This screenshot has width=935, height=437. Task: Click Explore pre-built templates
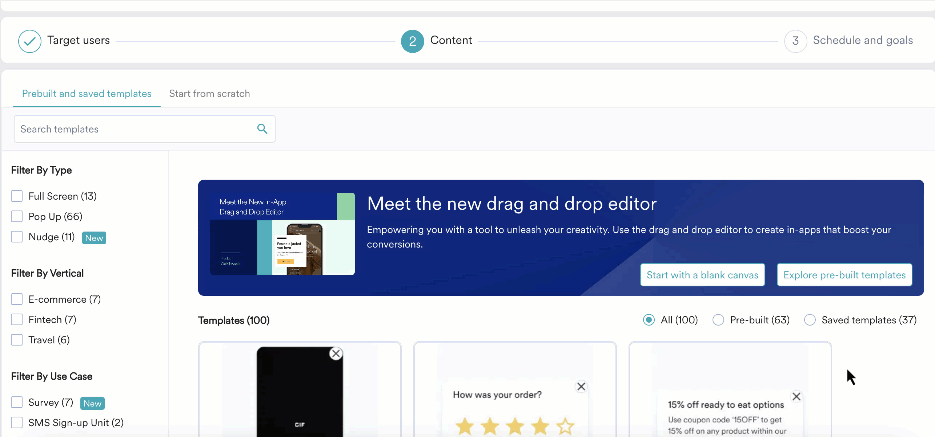coord(844,275)
